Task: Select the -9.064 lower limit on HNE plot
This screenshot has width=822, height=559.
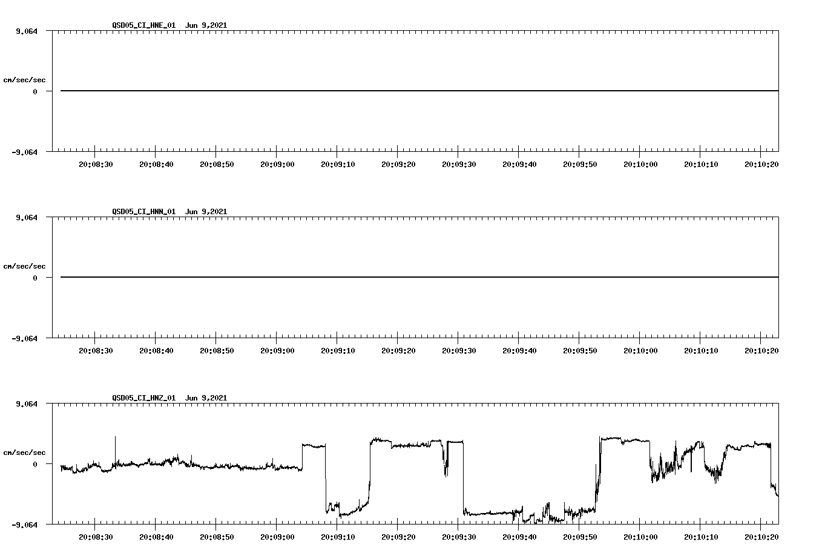Action: [x=25, y=152]
